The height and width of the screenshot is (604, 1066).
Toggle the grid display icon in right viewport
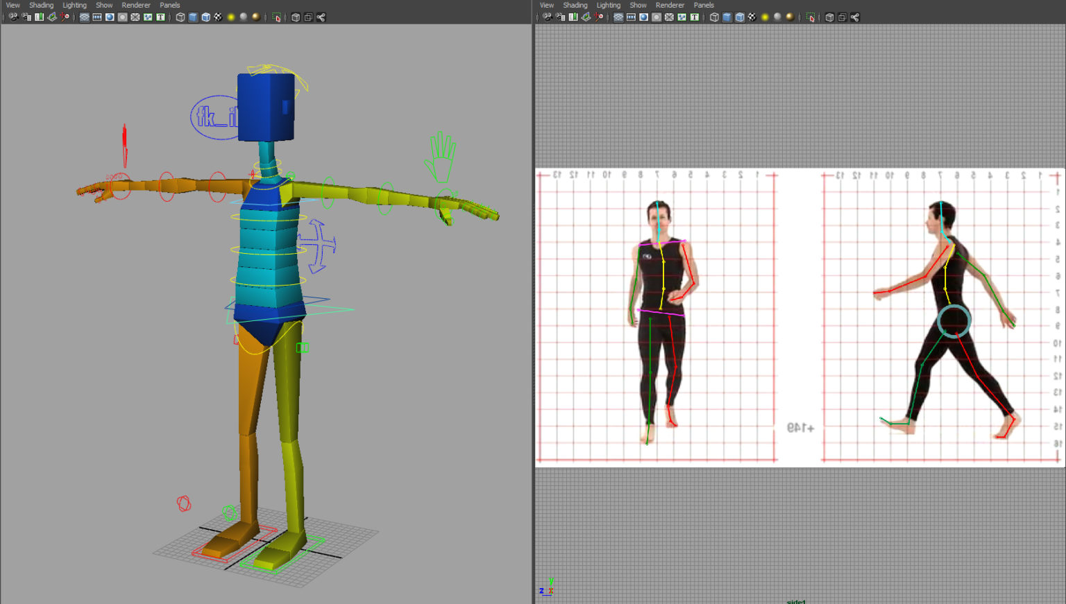click(618, 17)
